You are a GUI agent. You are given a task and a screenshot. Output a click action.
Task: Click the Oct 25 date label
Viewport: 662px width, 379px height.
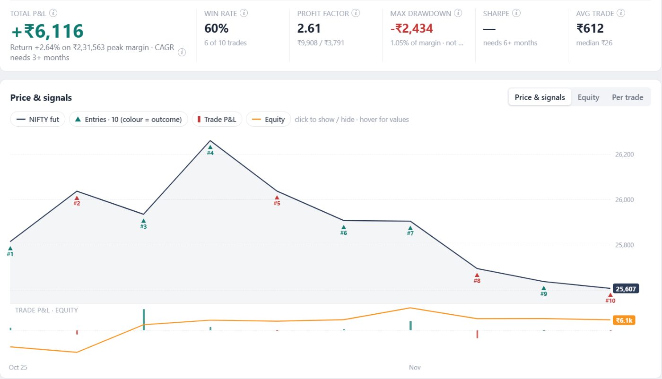click(18, 367)
